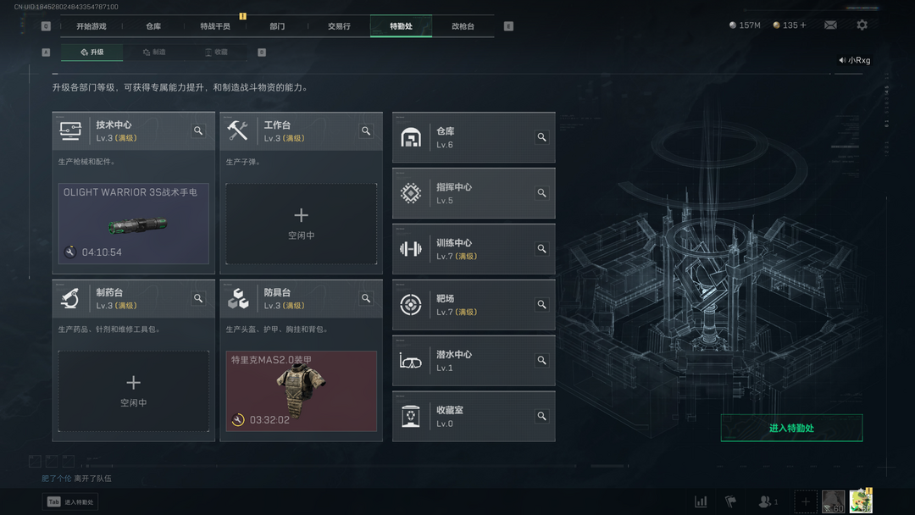Select the 收藏 sub-tab
Image resolution: width=915 pixels, height=515 pixels.
coord(216,52)
